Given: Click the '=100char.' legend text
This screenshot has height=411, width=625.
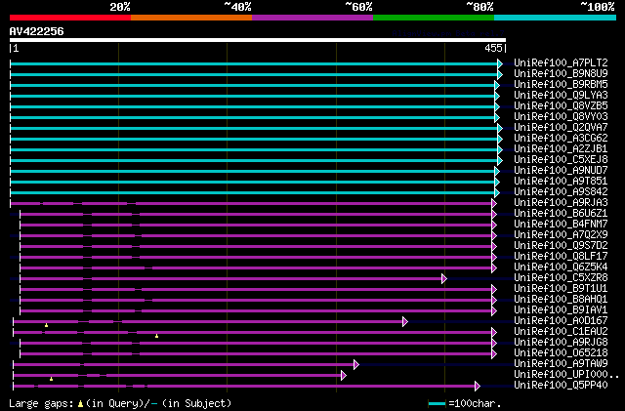Looking at the screenshot, I should (x=475, y=404).
